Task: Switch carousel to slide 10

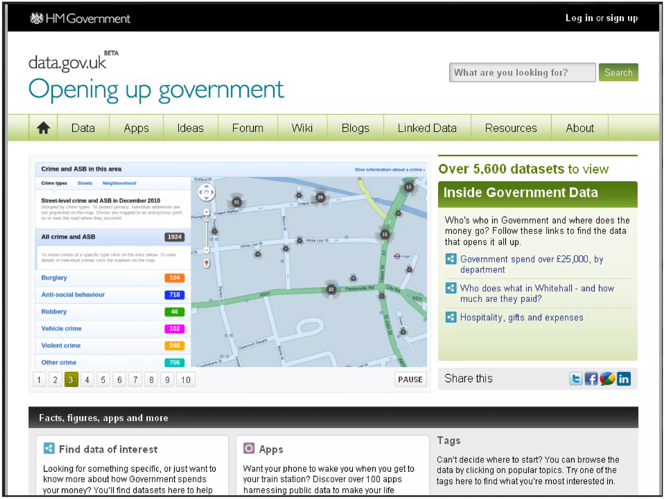Action: tap(185, 379)
